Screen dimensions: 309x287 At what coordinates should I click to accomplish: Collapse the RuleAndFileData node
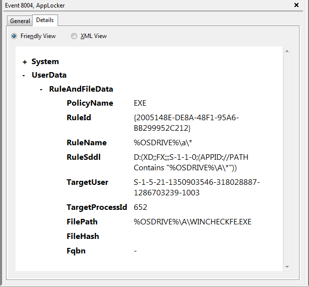42,90
